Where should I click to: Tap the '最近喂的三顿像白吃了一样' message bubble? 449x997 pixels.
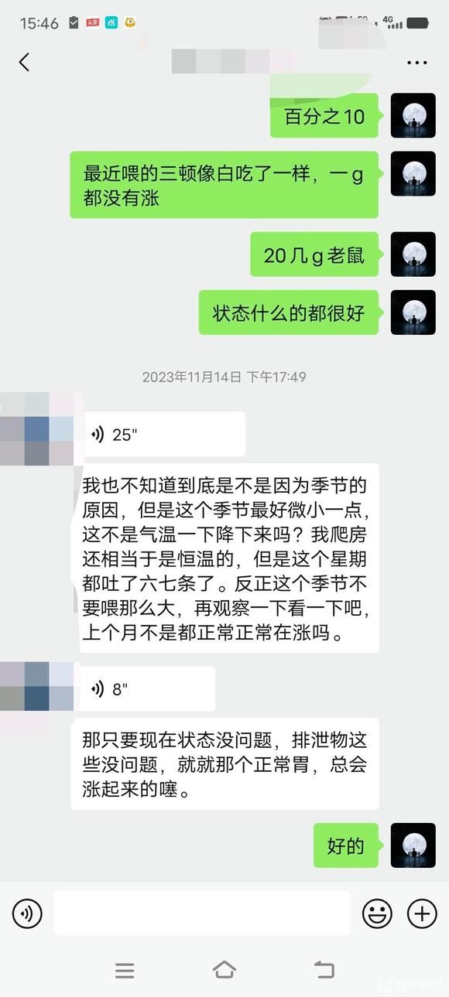tap(224, 185)
